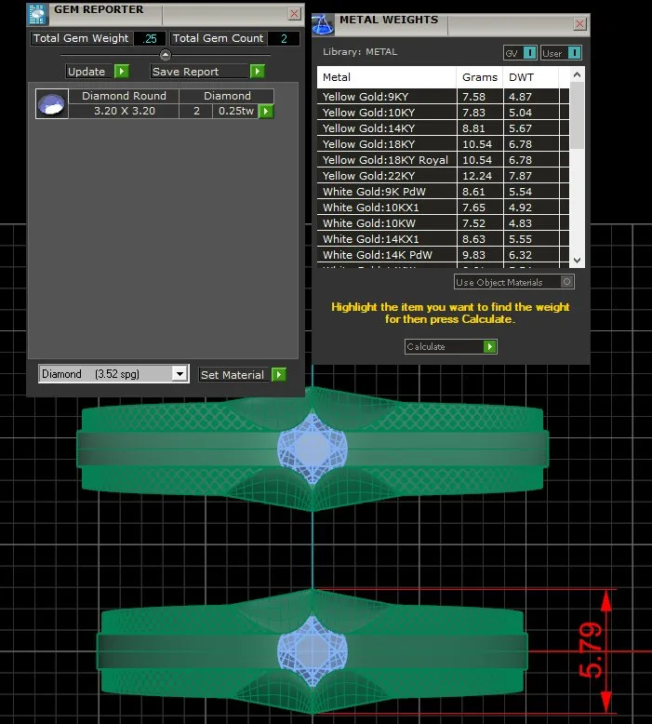
Task: Click the metal list scrollbar thumb
Action: pyautogui.click(x=577, y=115)
